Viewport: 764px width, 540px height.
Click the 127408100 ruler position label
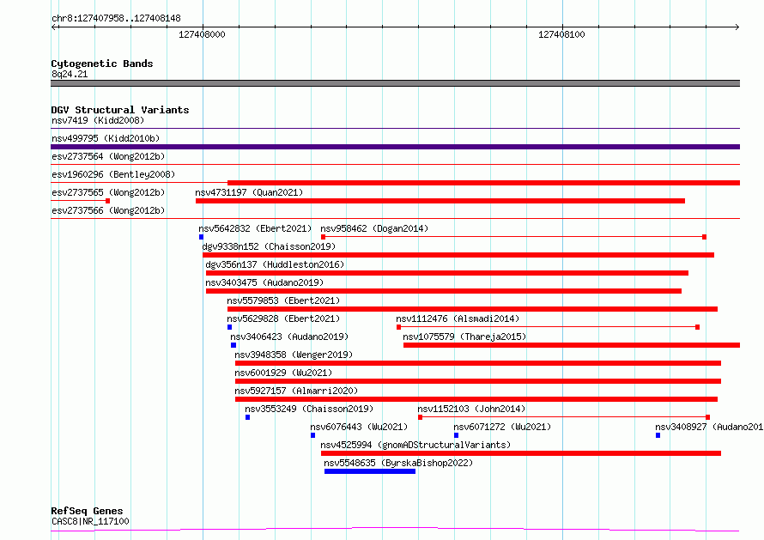tap(561, 34)
